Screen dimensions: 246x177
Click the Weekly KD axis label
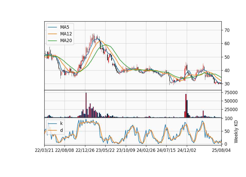click(236, 132)
